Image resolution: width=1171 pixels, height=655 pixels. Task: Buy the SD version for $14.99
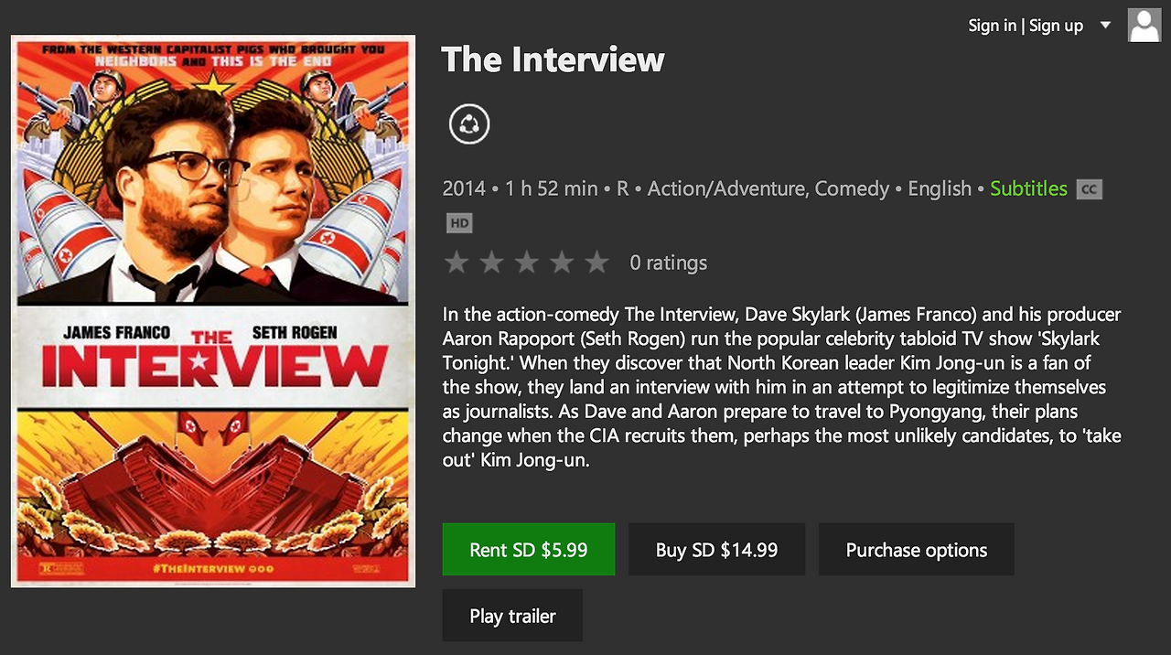(x=716, y=550)
